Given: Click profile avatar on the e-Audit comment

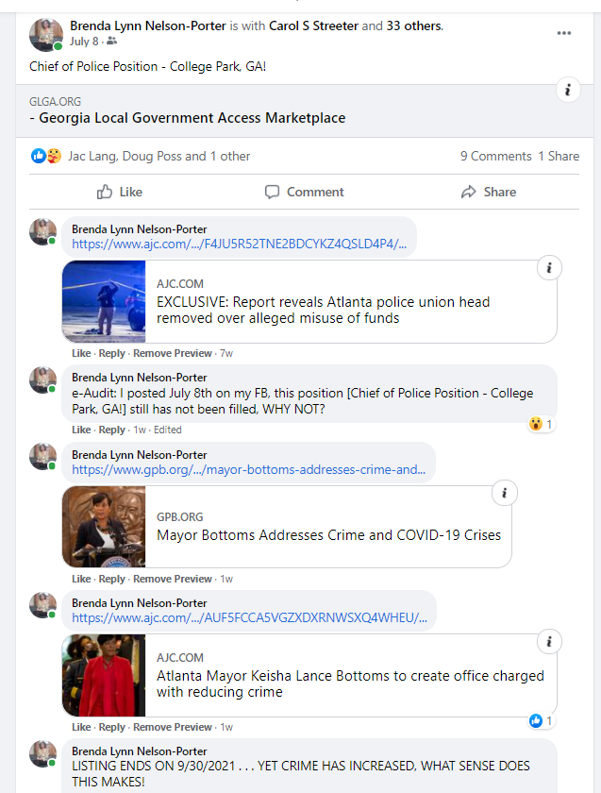Looking at the screenshot, I should coord(42,380).
